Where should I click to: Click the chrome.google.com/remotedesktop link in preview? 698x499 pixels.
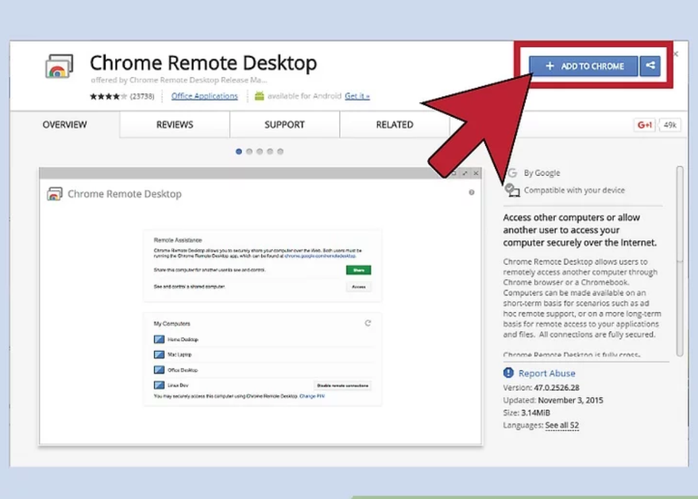pos(320,256)
